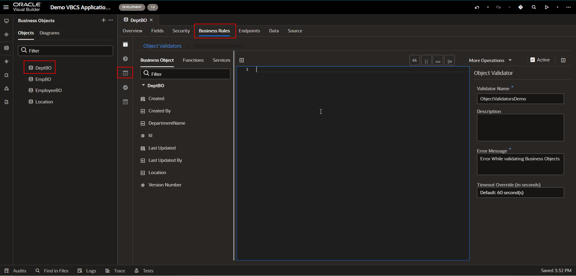
Task: Open header ellipsis overflow menu
Action: pyautogui.click(x=568, y=7)
